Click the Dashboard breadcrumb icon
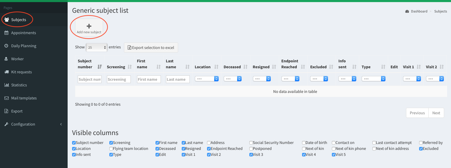Viewport: 451px width, 168px height. pos(407,12)
